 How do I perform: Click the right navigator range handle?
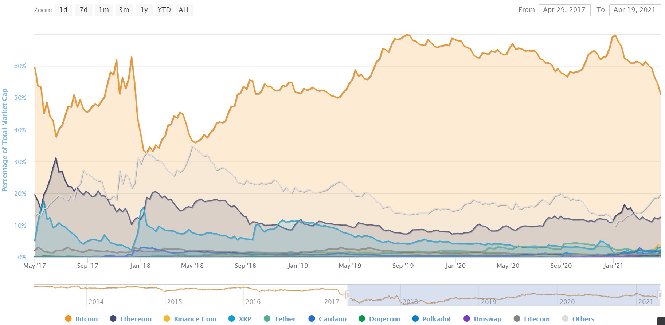pos(660,295)
